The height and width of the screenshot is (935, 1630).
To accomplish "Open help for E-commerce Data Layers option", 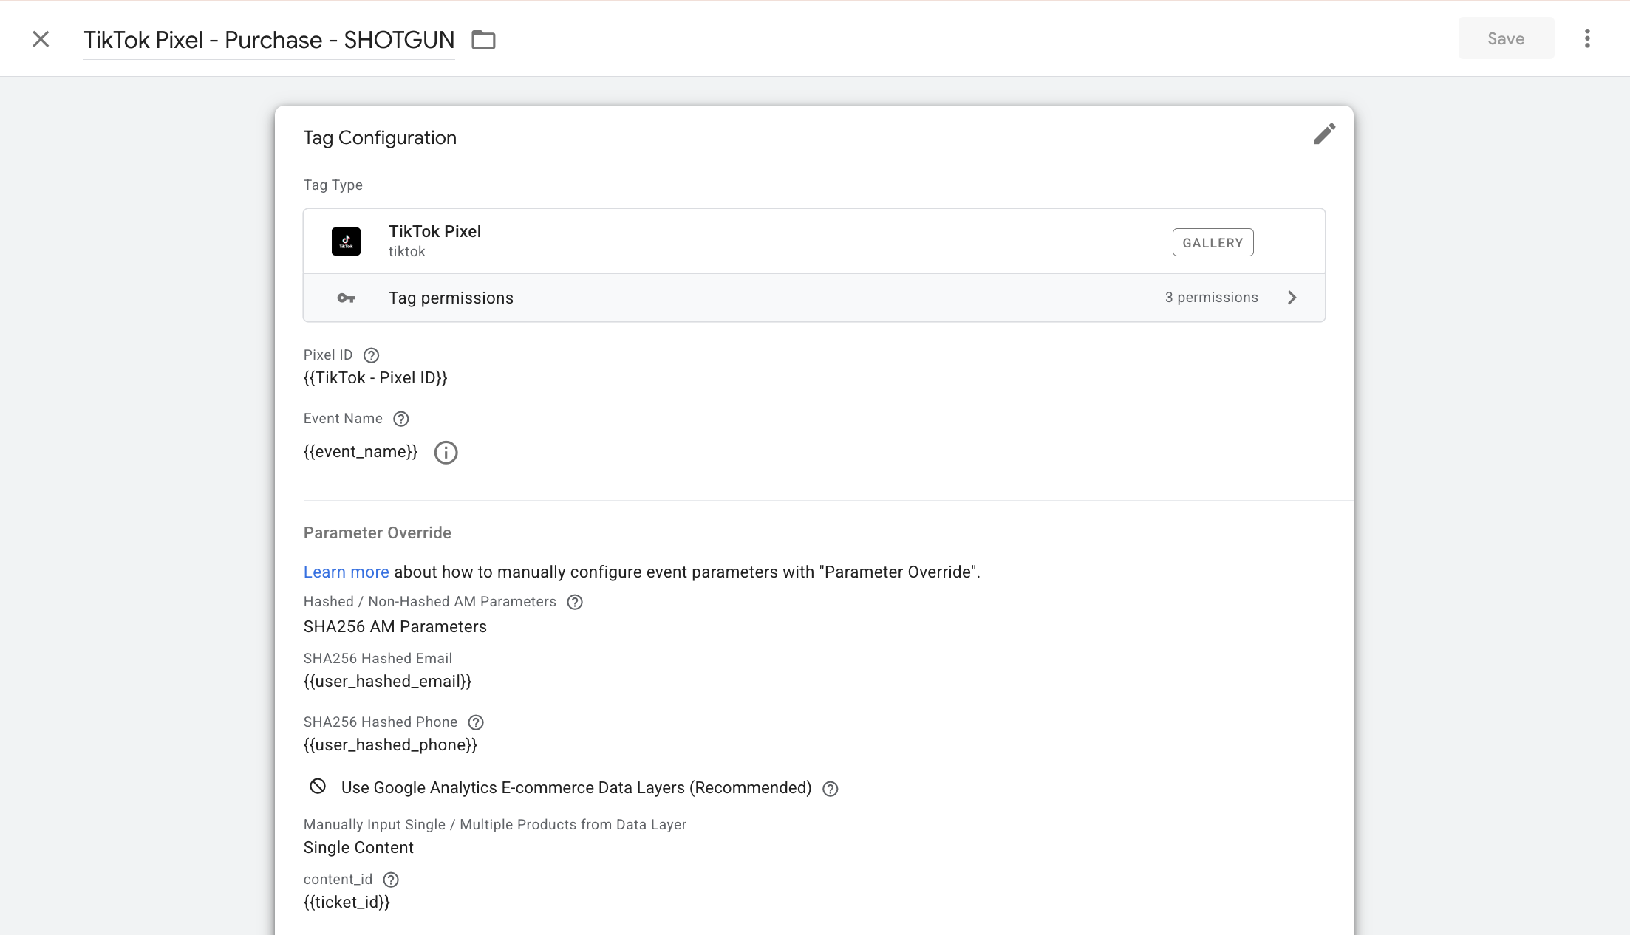I will (x=831, y=789).
